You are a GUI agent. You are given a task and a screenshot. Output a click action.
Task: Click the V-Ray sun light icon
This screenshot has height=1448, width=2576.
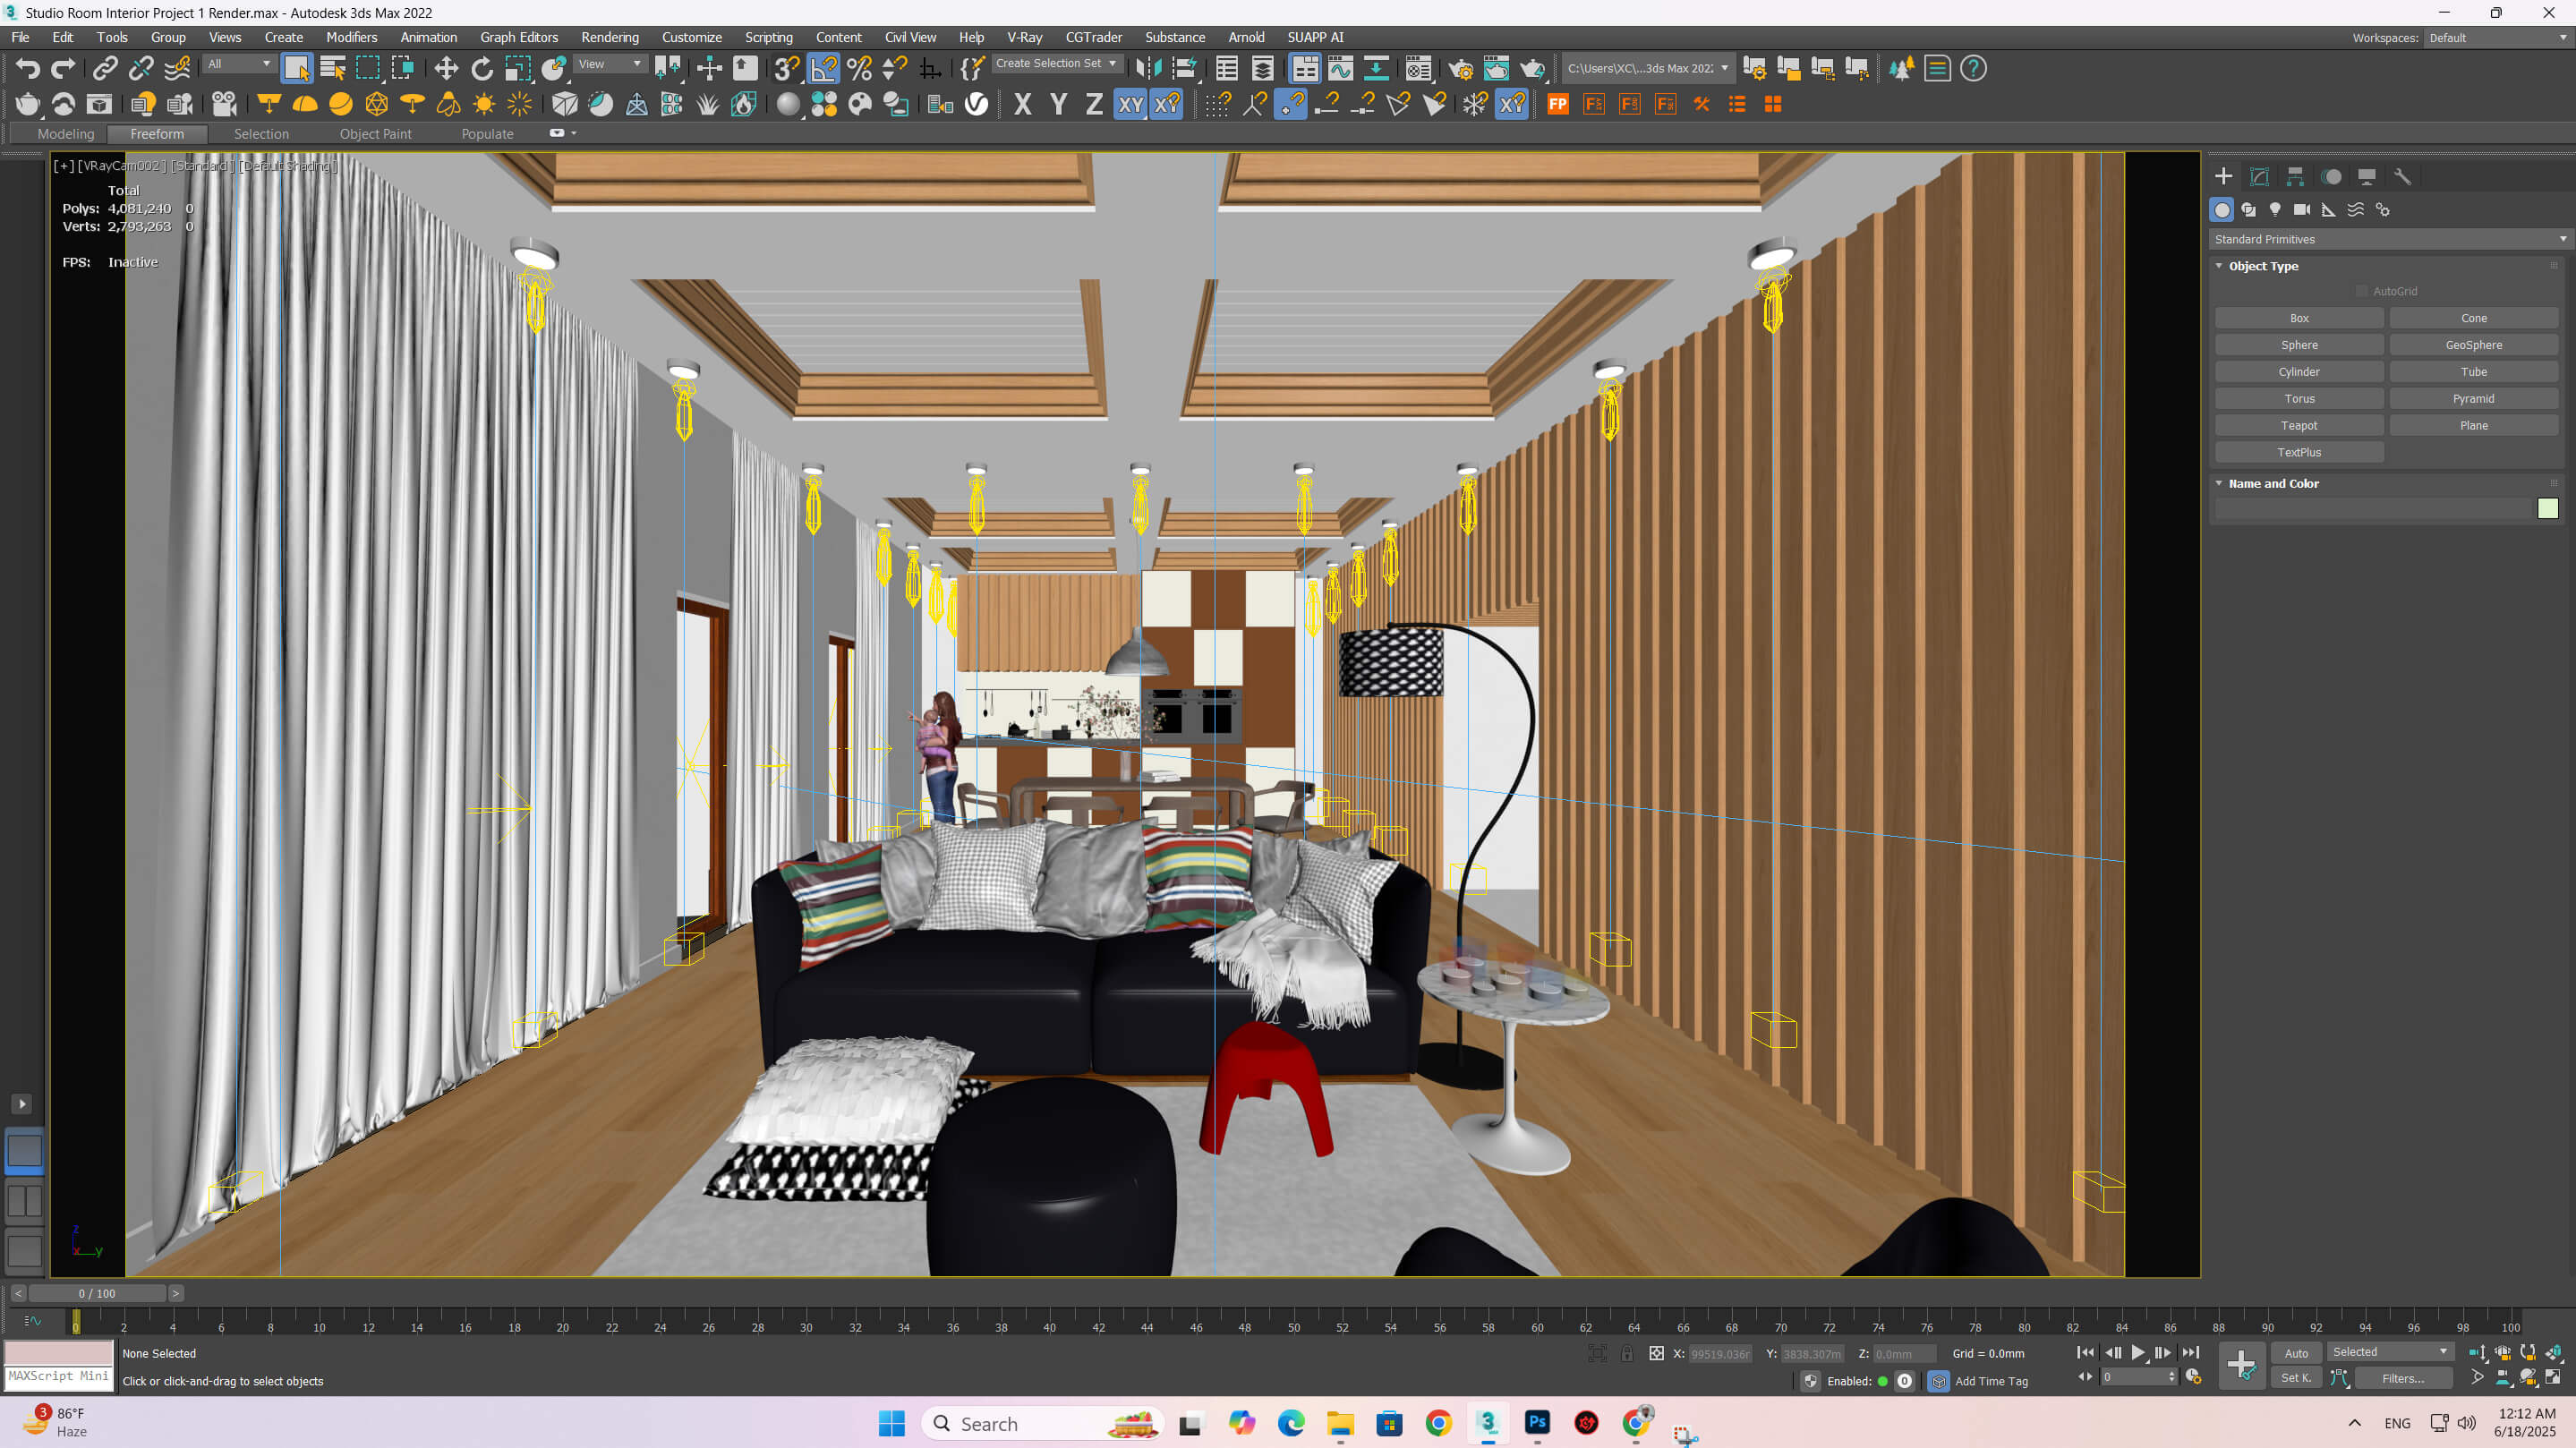484,105
